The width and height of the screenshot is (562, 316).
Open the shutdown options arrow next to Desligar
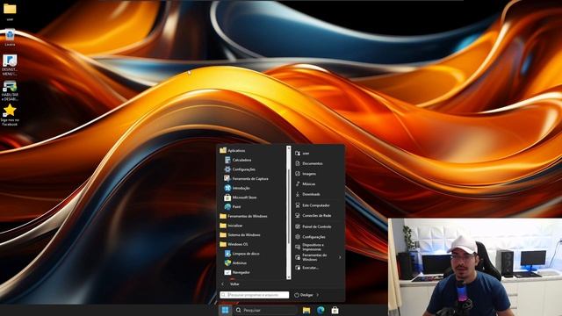[318, 295]
